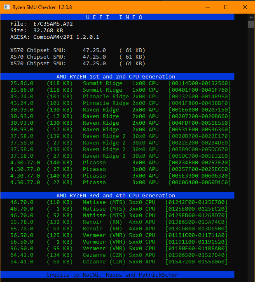This screenshot has width=255, height=282.
Task: Click address [00132600-0014B9F0]
Action: pos(199,96)
